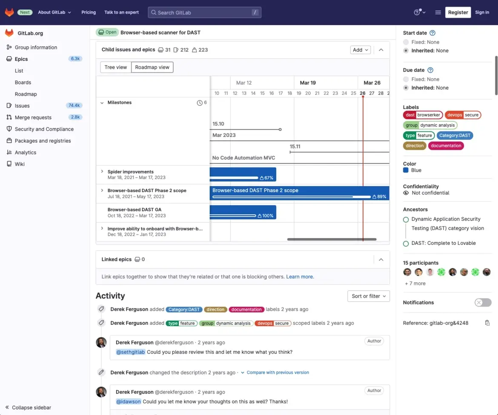Click the Search GitLab input field

(x=205, y=12)
